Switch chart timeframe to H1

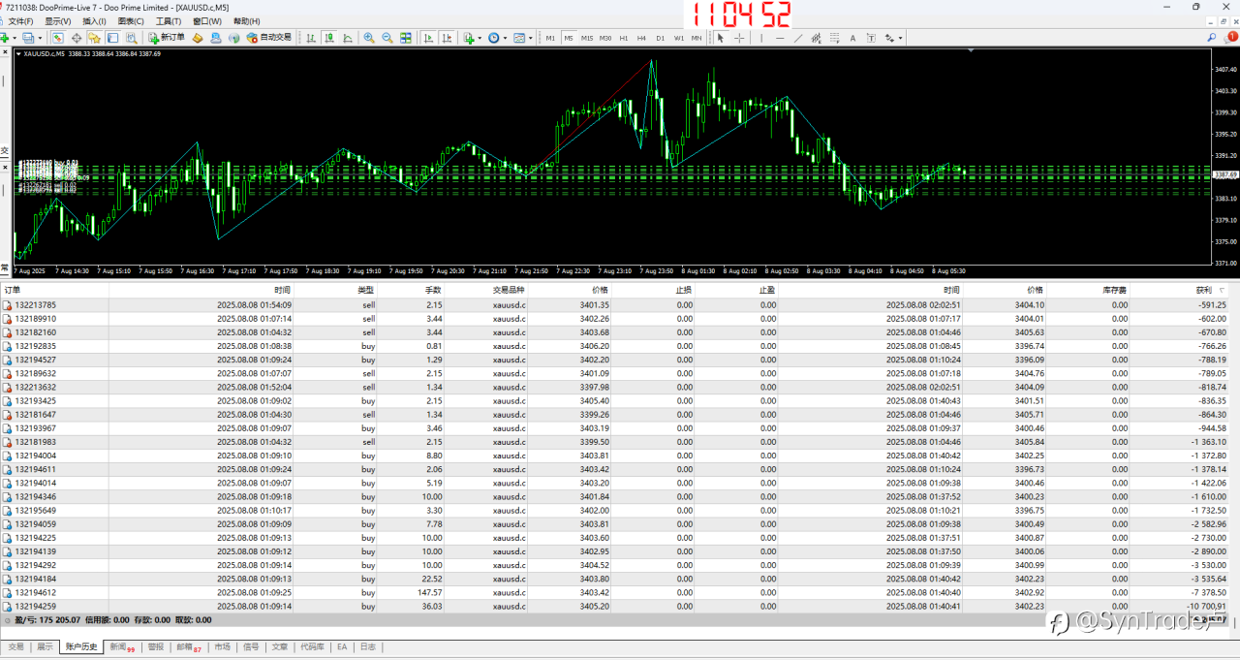[624, 38]
